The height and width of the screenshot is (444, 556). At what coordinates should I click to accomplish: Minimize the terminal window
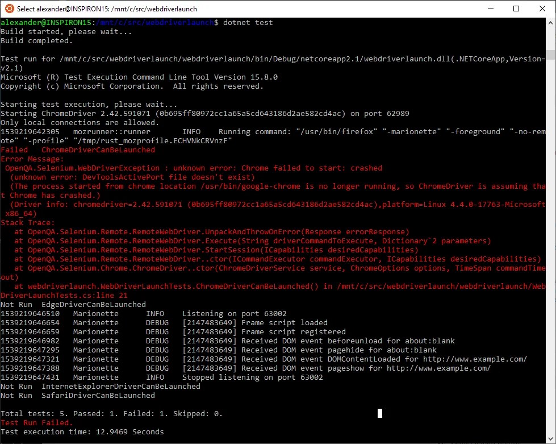tap(491, 9)
